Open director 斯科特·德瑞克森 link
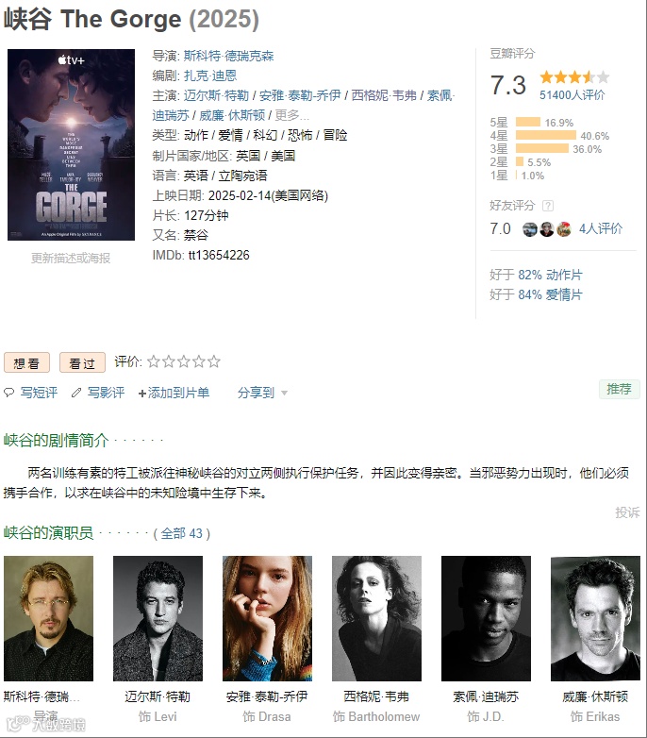The height and width of the screenshot is (738, 647). (228, 56)
